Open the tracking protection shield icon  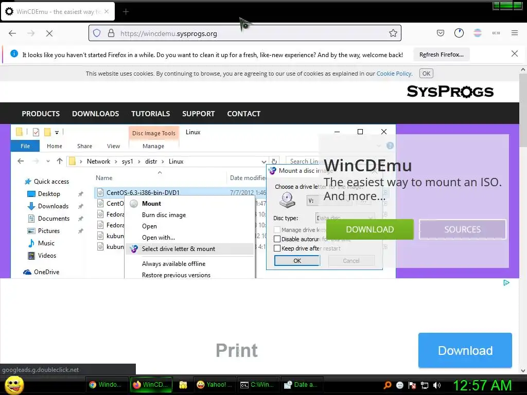(97, 33)
